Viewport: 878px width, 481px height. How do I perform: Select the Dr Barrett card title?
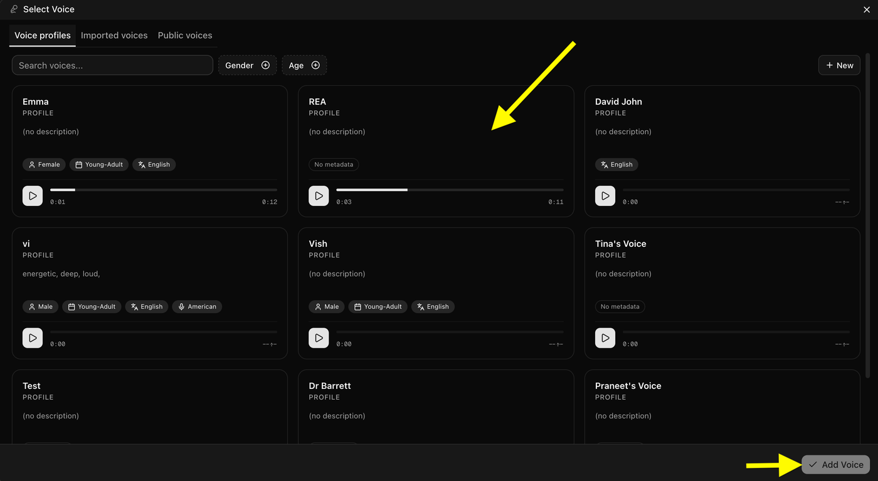(x=330, y=386)
